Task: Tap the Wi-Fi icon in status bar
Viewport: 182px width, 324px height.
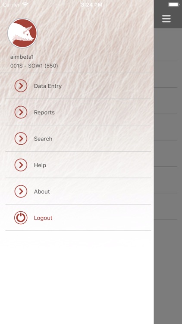Action: (x=25, y=5)
